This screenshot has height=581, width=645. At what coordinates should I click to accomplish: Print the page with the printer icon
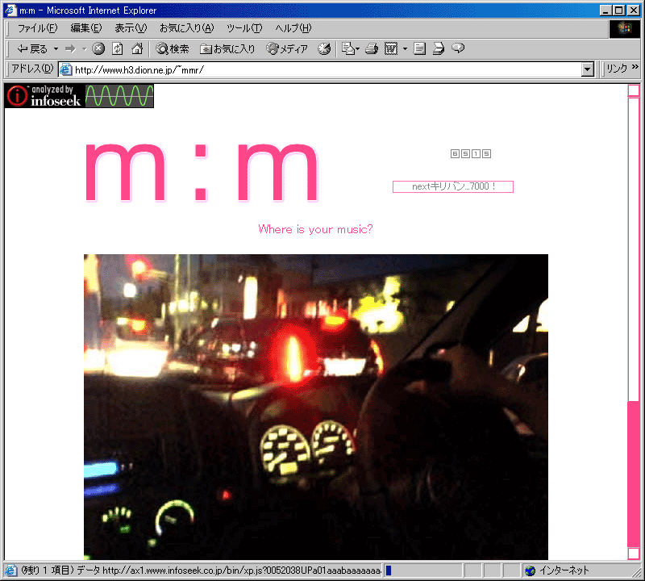pyautogui.click(x=372, y=48)
